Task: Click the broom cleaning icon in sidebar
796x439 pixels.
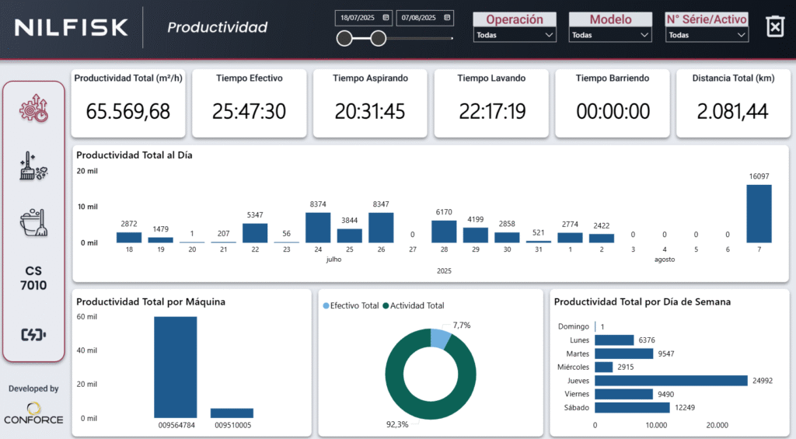Action: coord(33,165)
